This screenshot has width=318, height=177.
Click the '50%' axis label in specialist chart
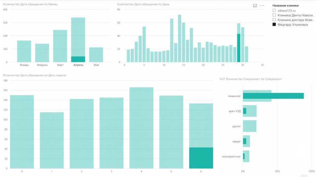(x=277, y=171)
